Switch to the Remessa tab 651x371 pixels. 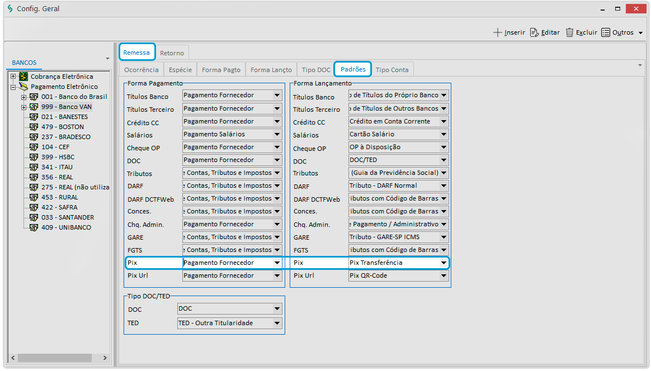point(136,53)
